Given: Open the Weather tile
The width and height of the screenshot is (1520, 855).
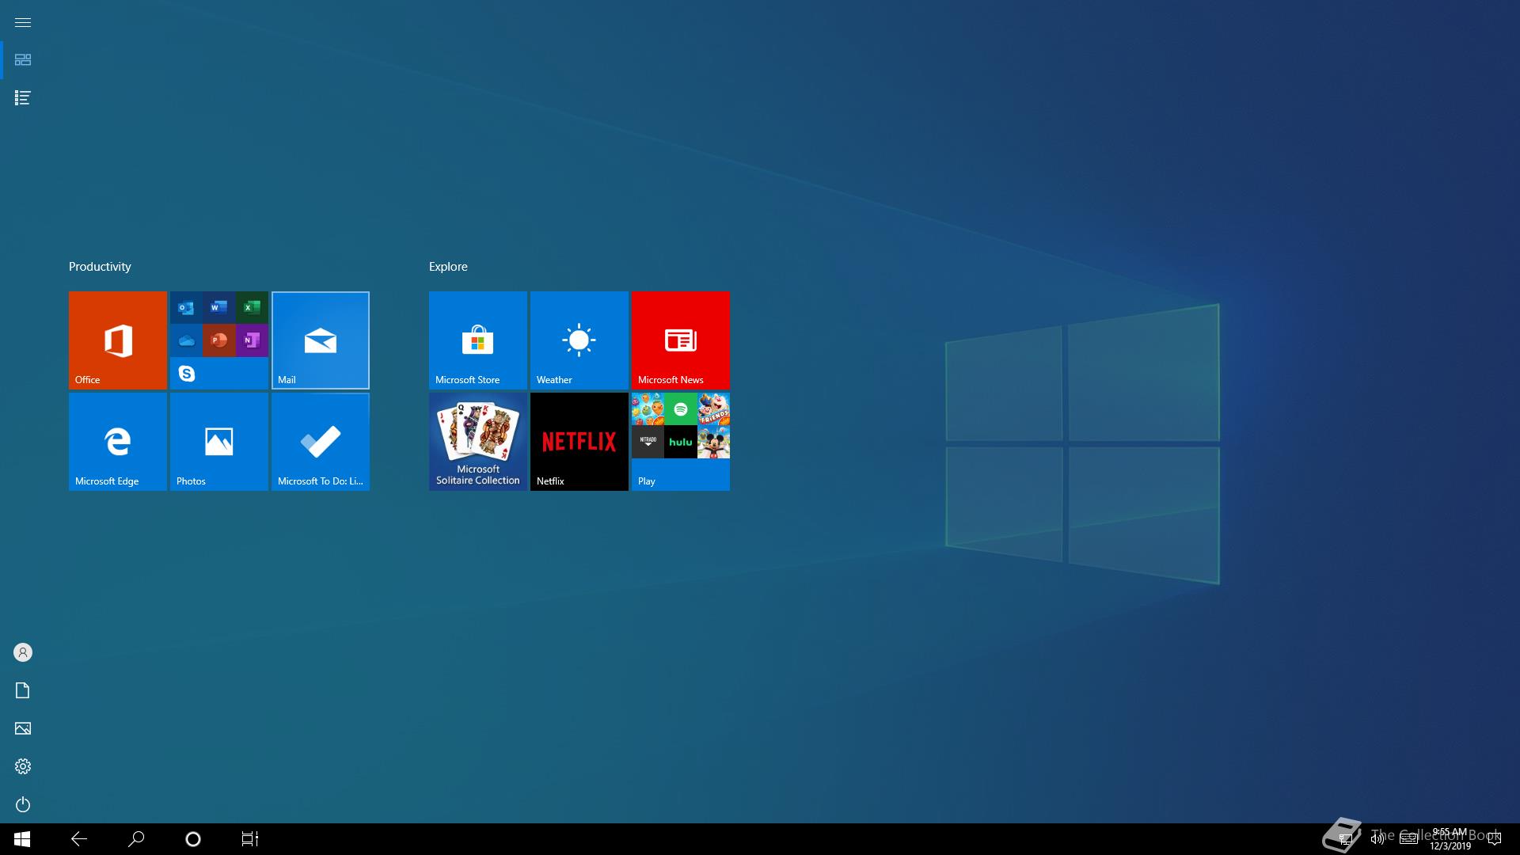Looking at the screenshot, I should point(579,340).
